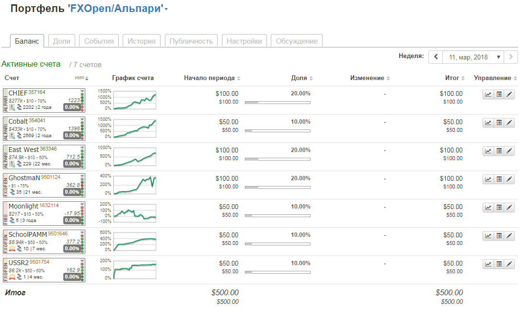Expand the week date picker 11, мар, 2018
The height and width of the screenshot is (314, 520).
[474, 57]
